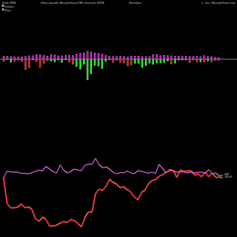Viewport: 237px width, 237px height.
Task: Click the '26.69' price value label
Action: point(228,177)
